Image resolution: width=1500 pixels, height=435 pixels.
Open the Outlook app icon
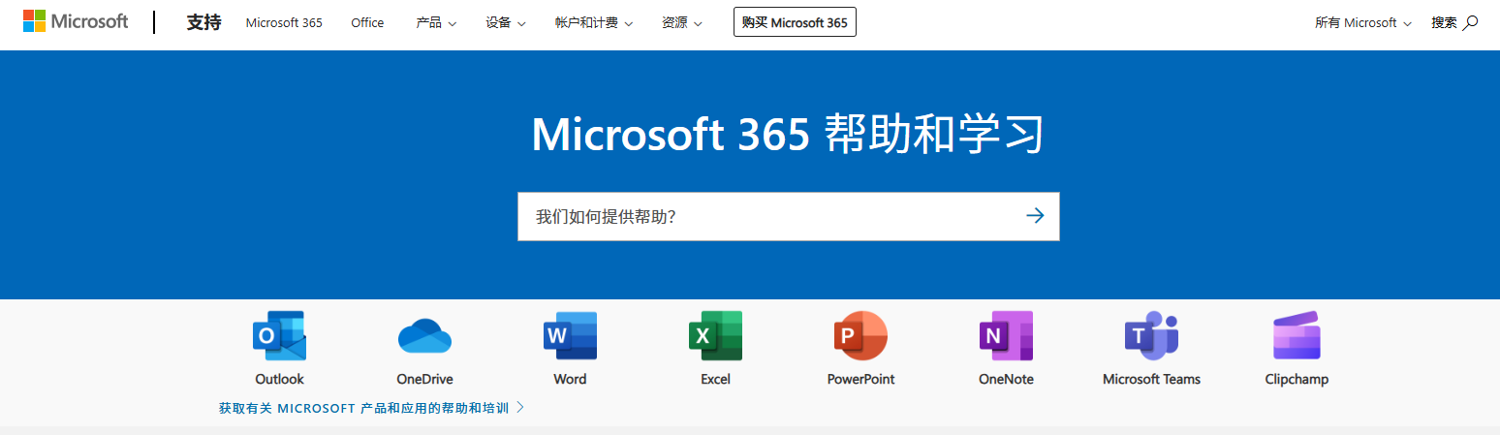point(279,335)
